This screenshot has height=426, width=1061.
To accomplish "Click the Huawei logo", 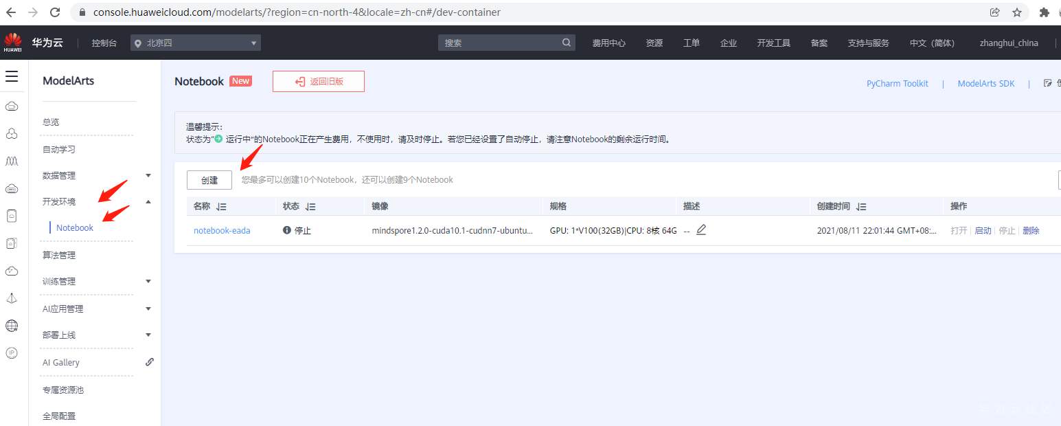I will 12,42.
